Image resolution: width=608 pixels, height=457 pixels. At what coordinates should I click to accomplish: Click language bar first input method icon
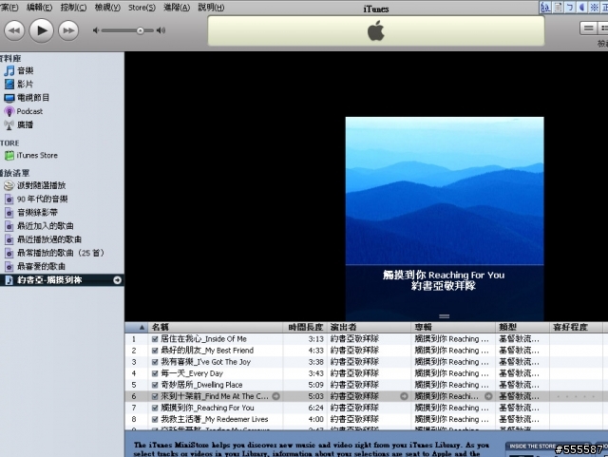pos(545,8)
